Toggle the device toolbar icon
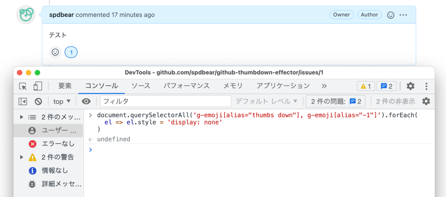The height and width of the screenshot is (197, 446). click(x=38, y=86)
